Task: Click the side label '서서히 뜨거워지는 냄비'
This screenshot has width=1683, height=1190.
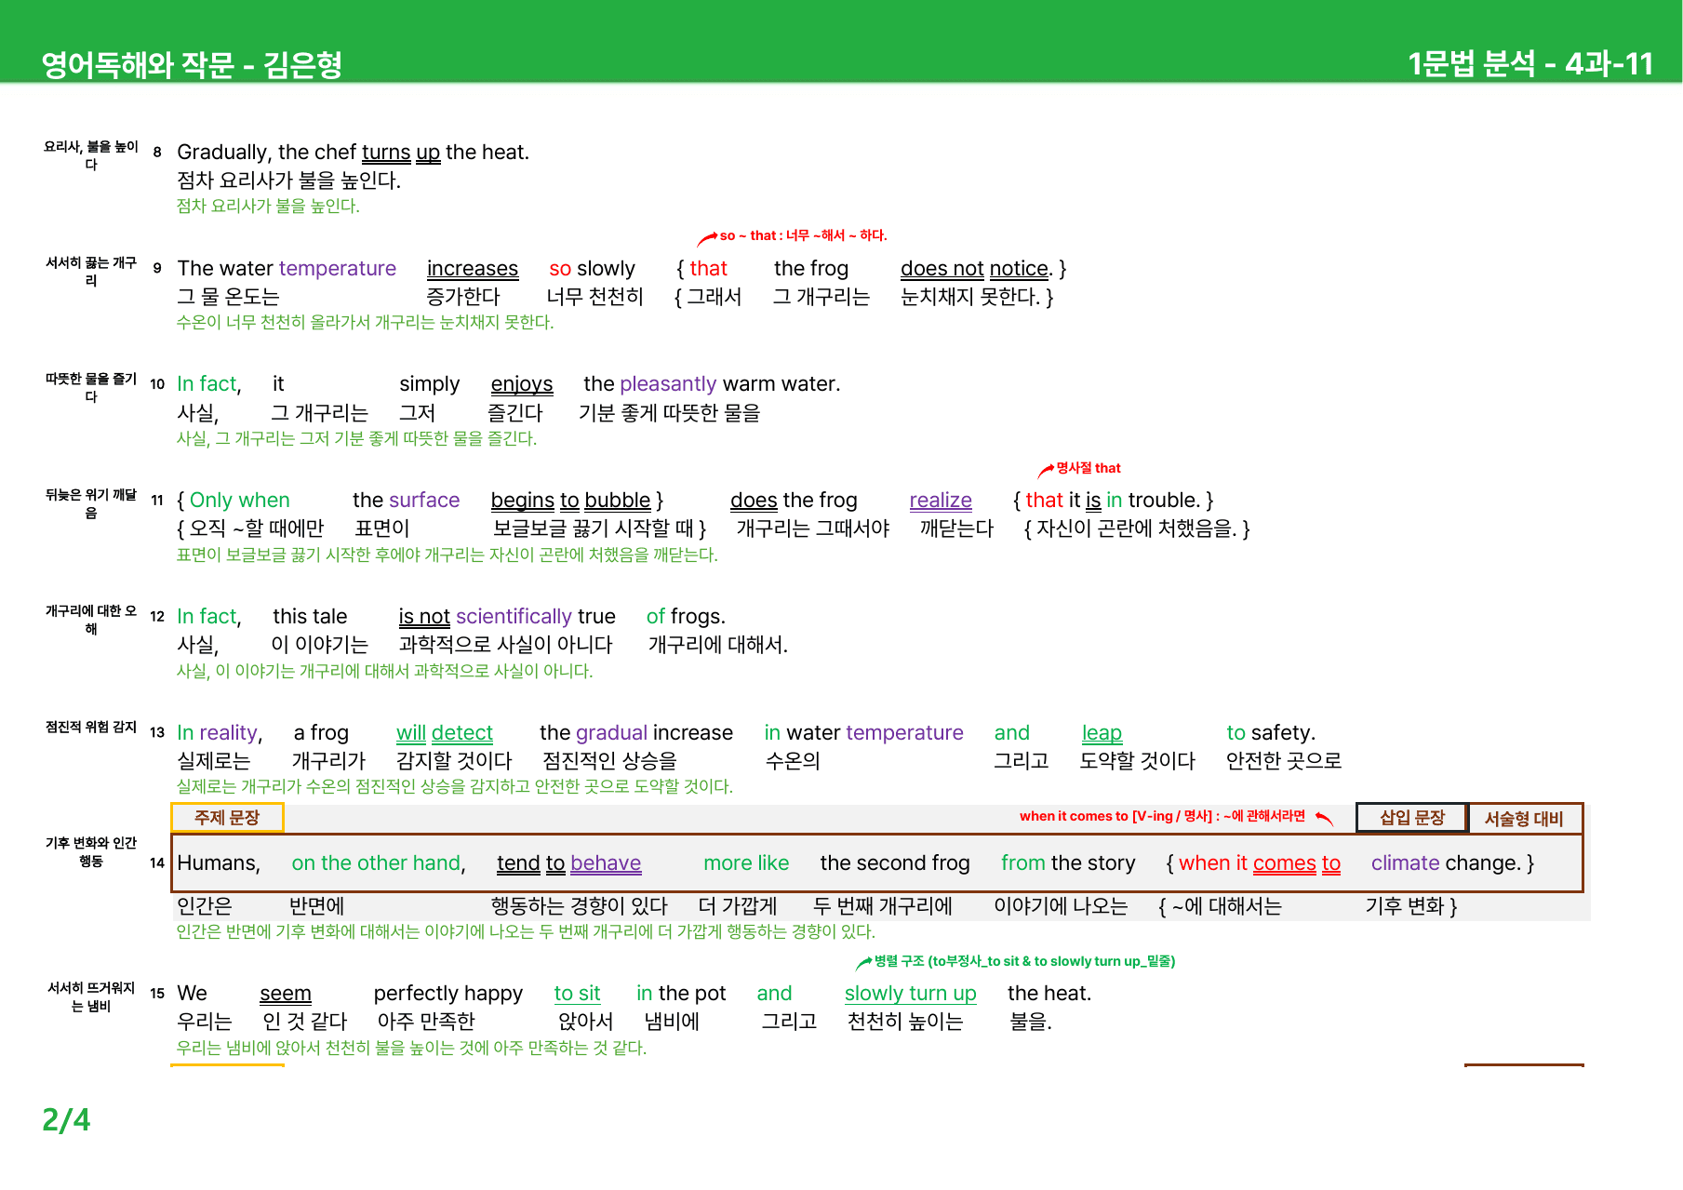Action: [x=91, y=996]
